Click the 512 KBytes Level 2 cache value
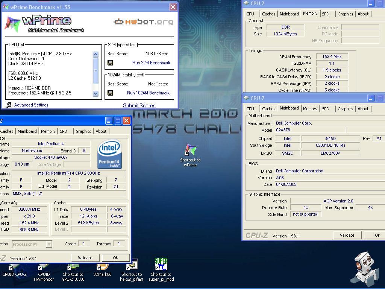 [x=88, y=223]
